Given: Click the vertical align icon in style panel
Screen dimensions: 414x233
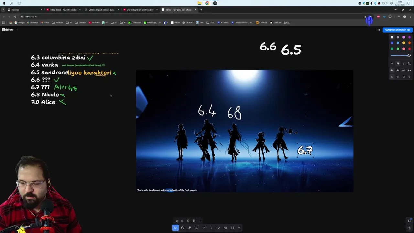Looking at the screenshot, I should pos(409,77).
